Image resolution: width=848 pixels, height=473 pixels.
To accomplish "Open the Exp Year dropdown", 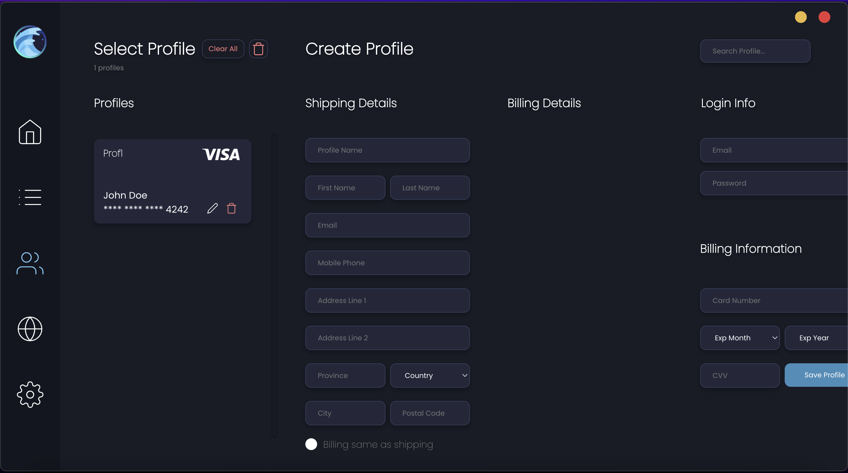I will point(816,338).
